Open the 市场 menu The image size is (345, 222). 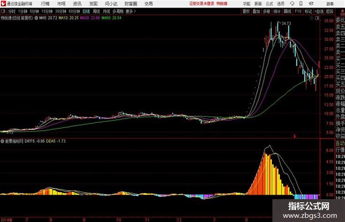pyautogui.click(x=61, y=4)
